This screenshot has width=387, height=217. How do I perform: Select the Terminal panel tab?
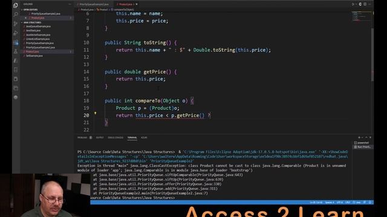pos(132,137)
